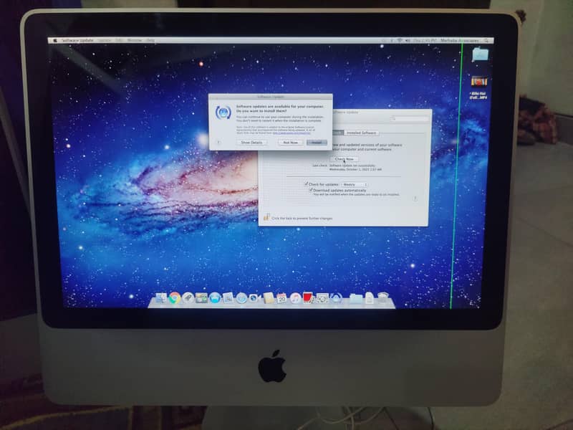Open the Calendar icon in Dock
573x430 pixels.
(281, 298)
